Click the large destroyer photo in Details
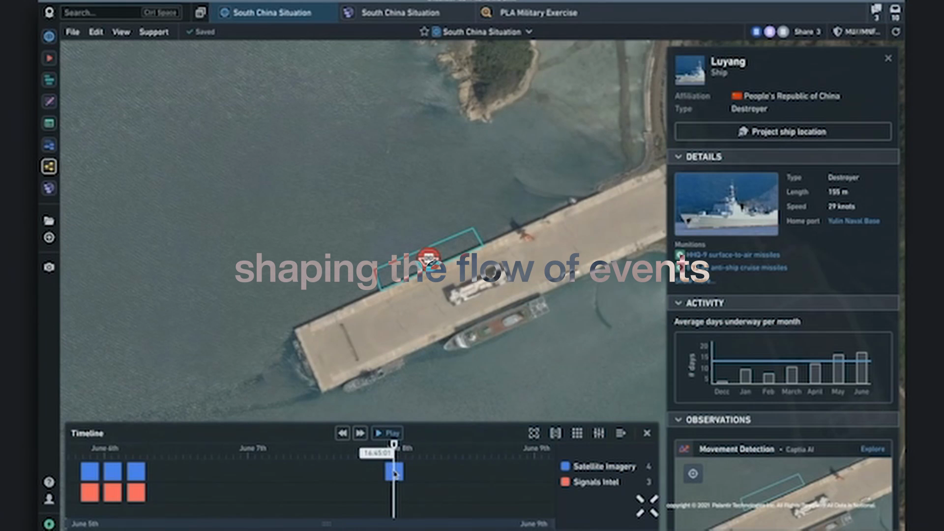 point(726,204)
